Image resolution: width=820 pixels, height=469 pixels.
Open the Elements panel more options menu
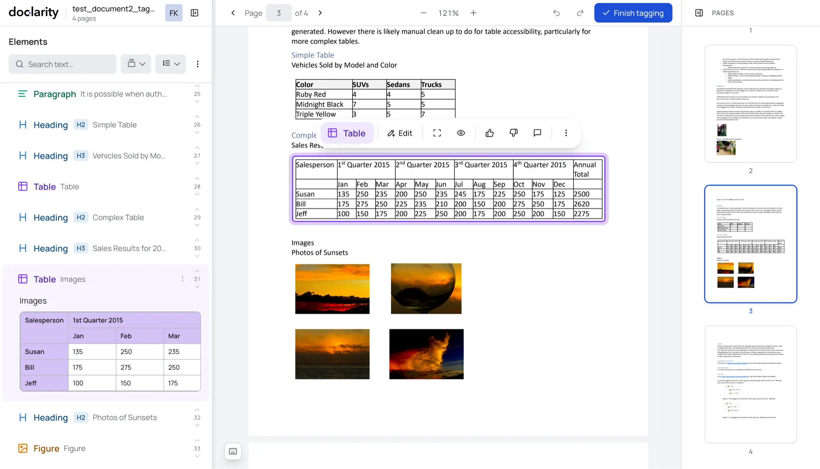tap(198, 64)
